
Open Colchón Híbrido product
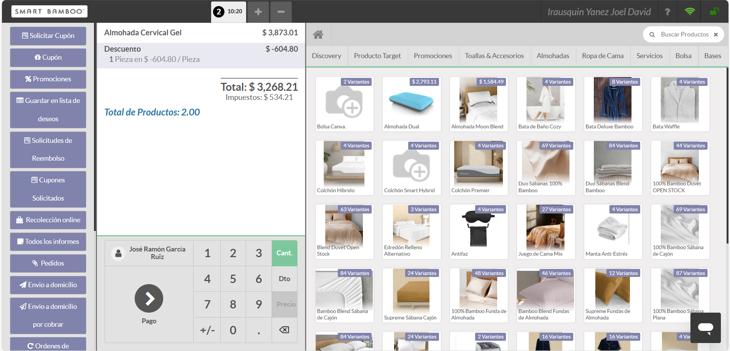point(344,168)
